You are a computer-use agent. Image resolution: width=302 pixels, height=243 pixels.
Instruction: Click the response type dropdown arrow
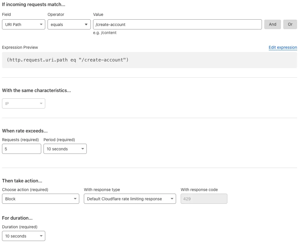(x=172, y=199)
